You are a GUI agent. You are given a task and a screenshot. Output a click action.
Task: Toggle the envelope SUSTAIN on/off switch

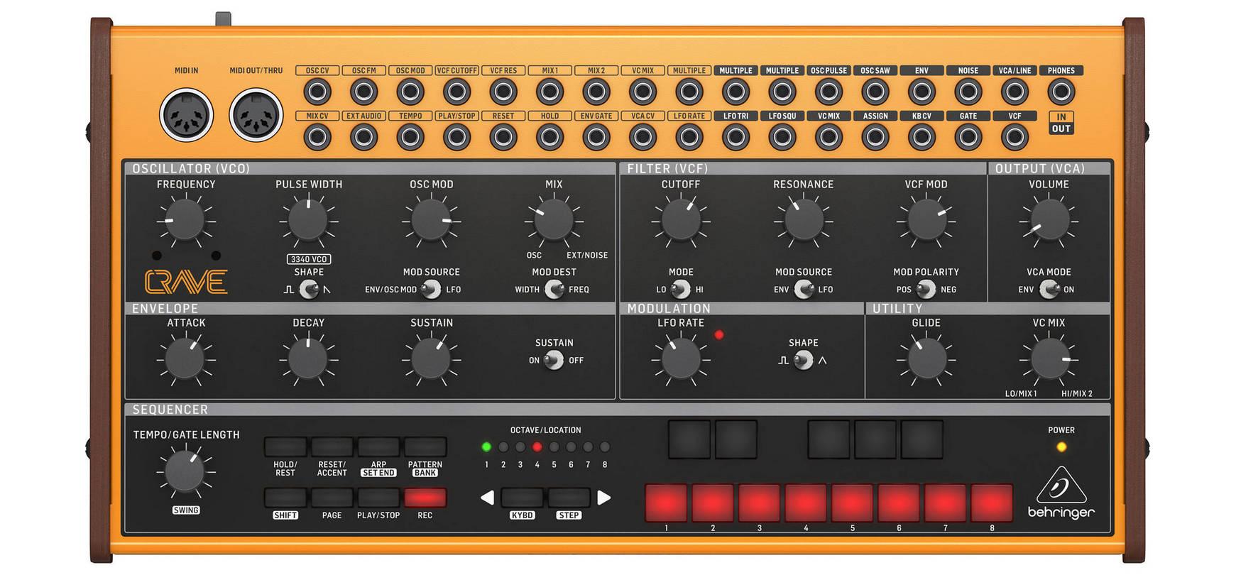coord(554,360)
